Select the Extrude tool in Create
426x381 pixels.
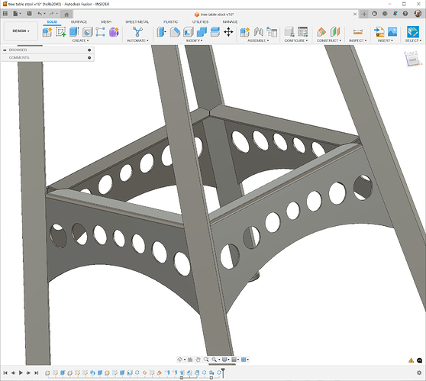(x=74, y=32)
